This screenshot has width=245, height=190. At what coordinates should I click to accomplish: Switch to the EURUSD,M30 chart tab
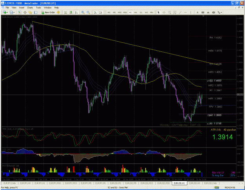pos(163,183)
